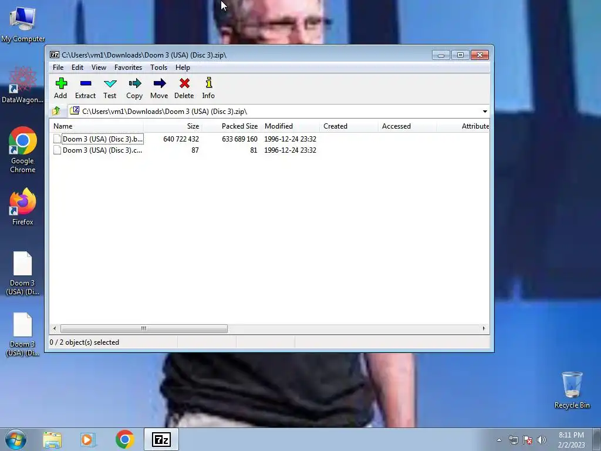Click the file icon of Doom 3 (Disc 3).c... row

click(57, 150)
